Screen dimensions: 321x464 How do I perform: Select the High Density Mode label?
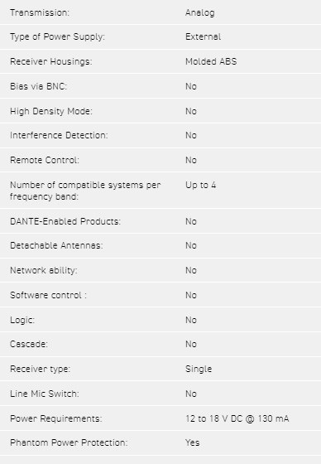coord(51,111)
